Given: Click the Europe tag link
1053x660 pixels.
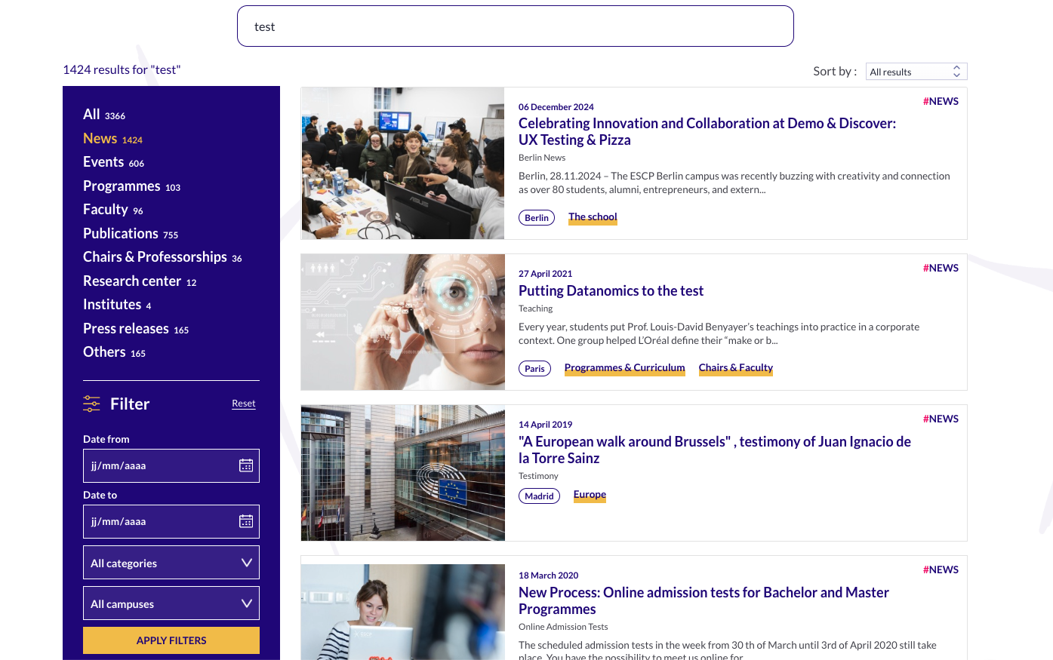Looking at the screenshot, I should (x=590, y=495).
